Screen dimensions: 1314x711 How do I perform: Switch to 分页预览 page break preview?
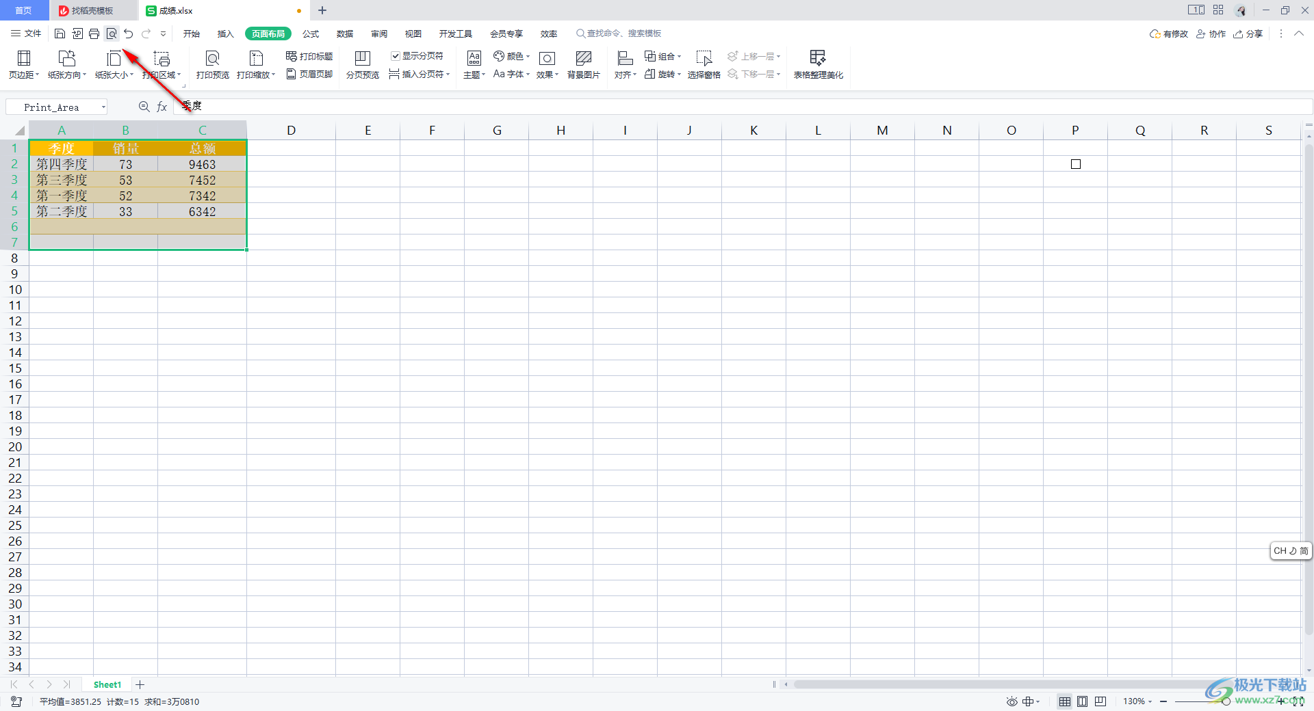(x=363, y=65)
